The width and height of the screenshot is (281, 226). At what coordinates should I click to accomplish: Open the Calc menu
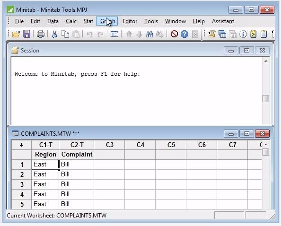[71, 21]
